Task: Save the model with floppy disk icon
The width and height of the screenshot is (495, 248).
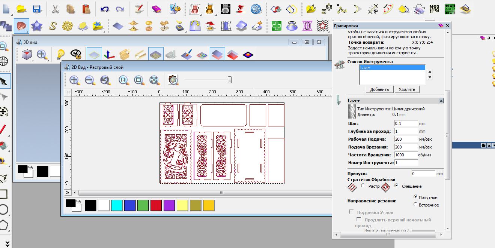Action: (x=37, y=8)
